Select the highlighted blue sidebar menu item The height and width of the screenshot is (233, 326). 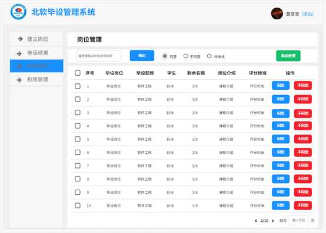tap(36, 66)
